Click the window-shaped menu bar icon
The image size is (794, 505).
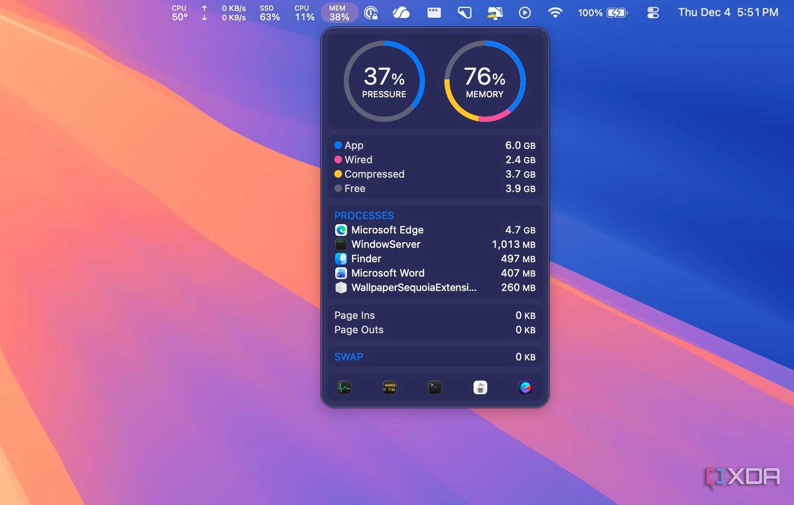coord(434,13)
